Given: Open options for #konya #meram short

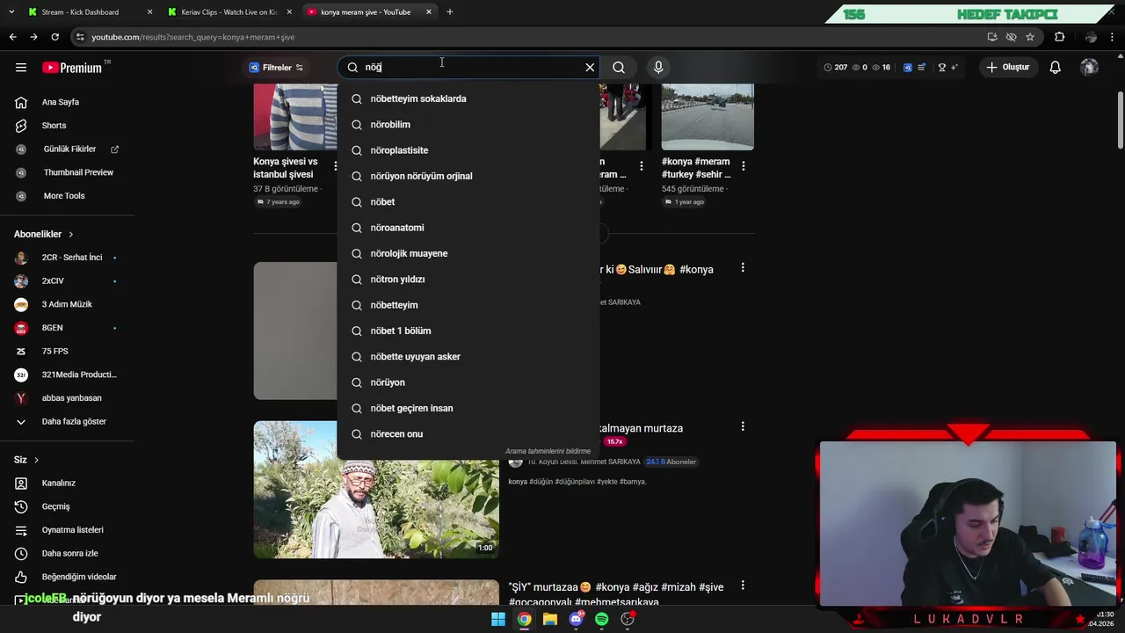Looking at the screenshot, I should tap(744, 166).
